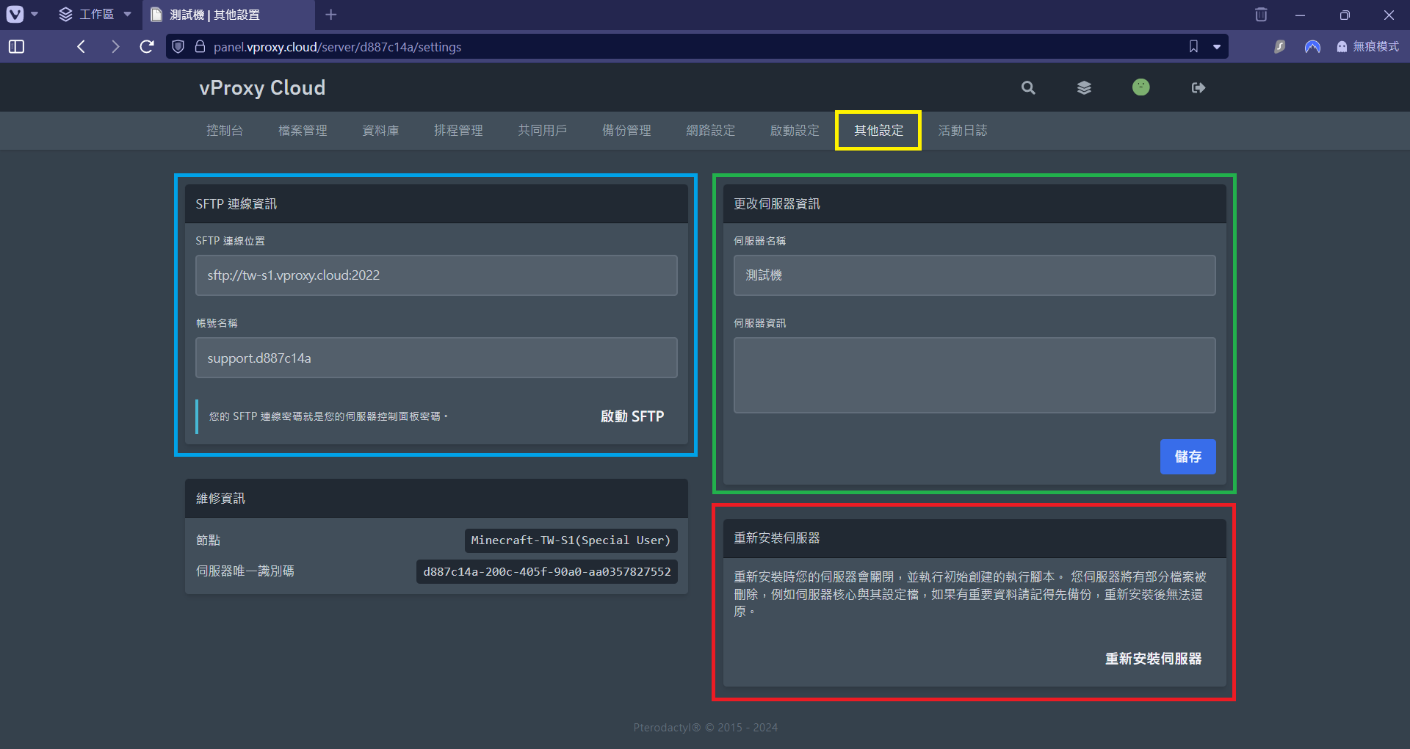The image size is (1410, 749).
Task: Open the 活動日誌 tab
Action: pos(962,131)
